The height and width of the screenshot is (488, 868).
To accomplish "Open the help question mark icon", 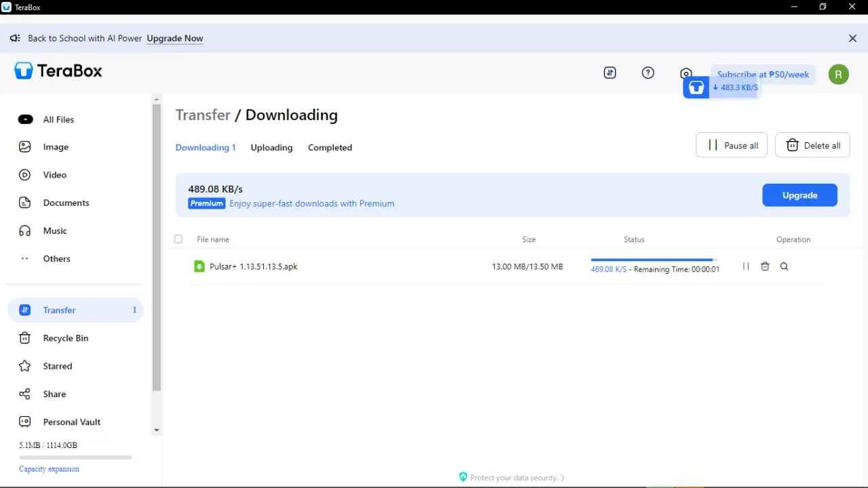I will (648, 73).
